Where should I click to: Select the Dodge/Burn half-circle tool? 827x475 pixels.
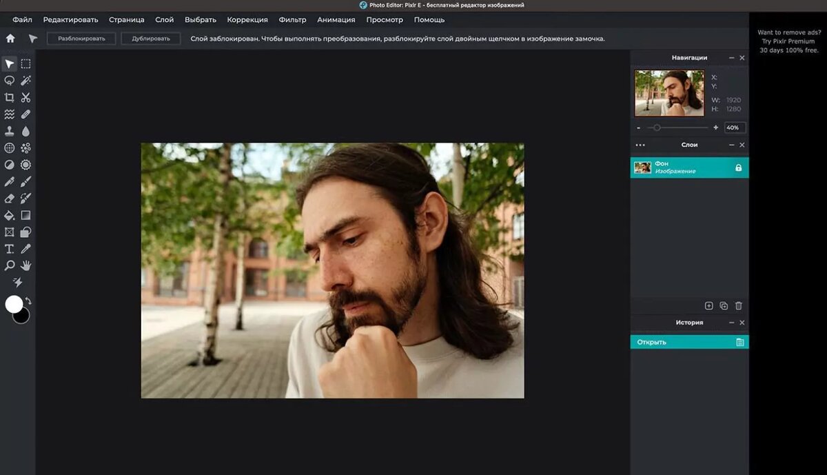(10, 165)
